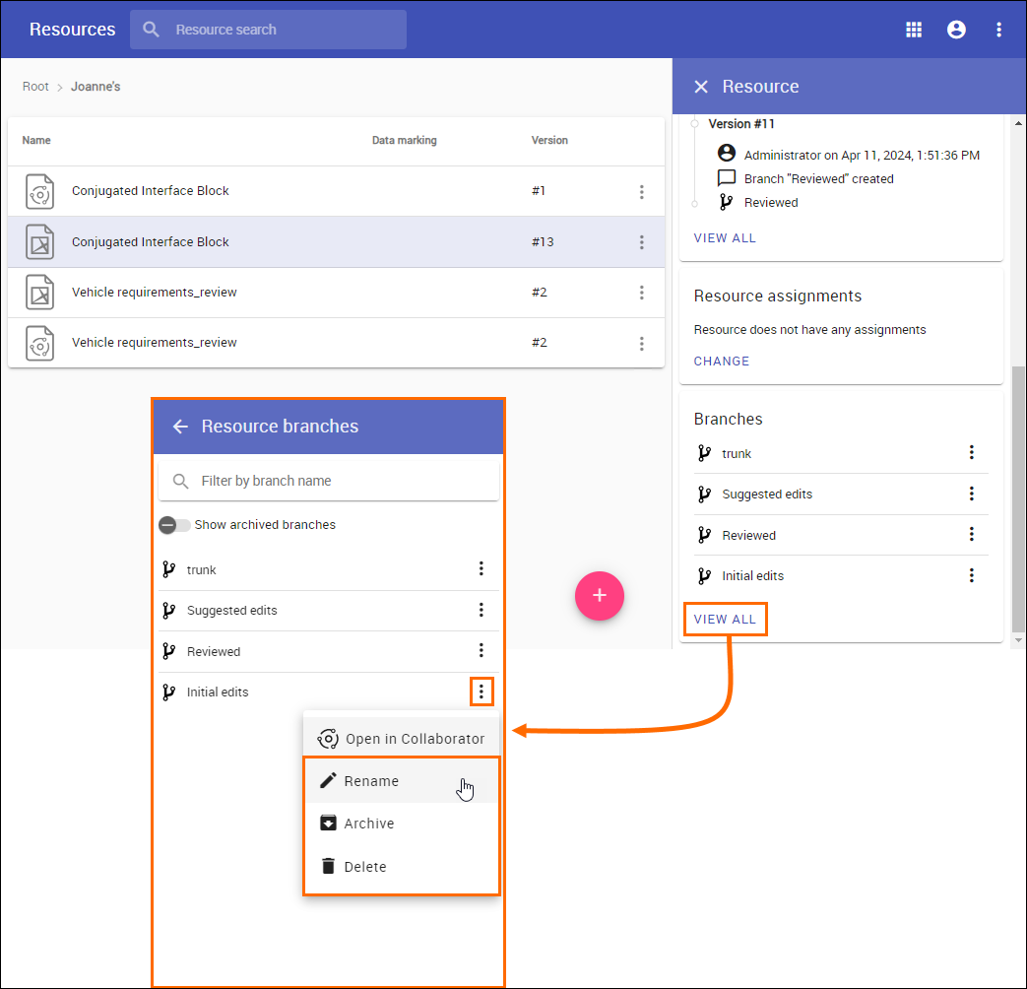1027x989 pixels.
Task: Open options menu for Initial edits branch in Resource branches
Action: pos(481,692)
